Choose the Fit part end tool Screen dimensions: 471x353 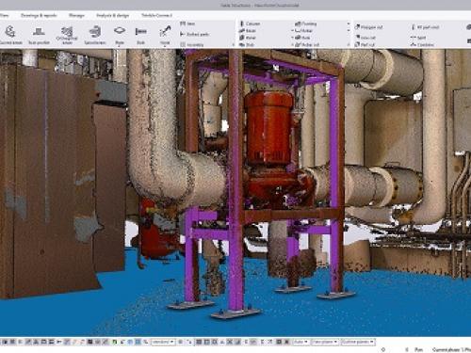tap(425, 27)
